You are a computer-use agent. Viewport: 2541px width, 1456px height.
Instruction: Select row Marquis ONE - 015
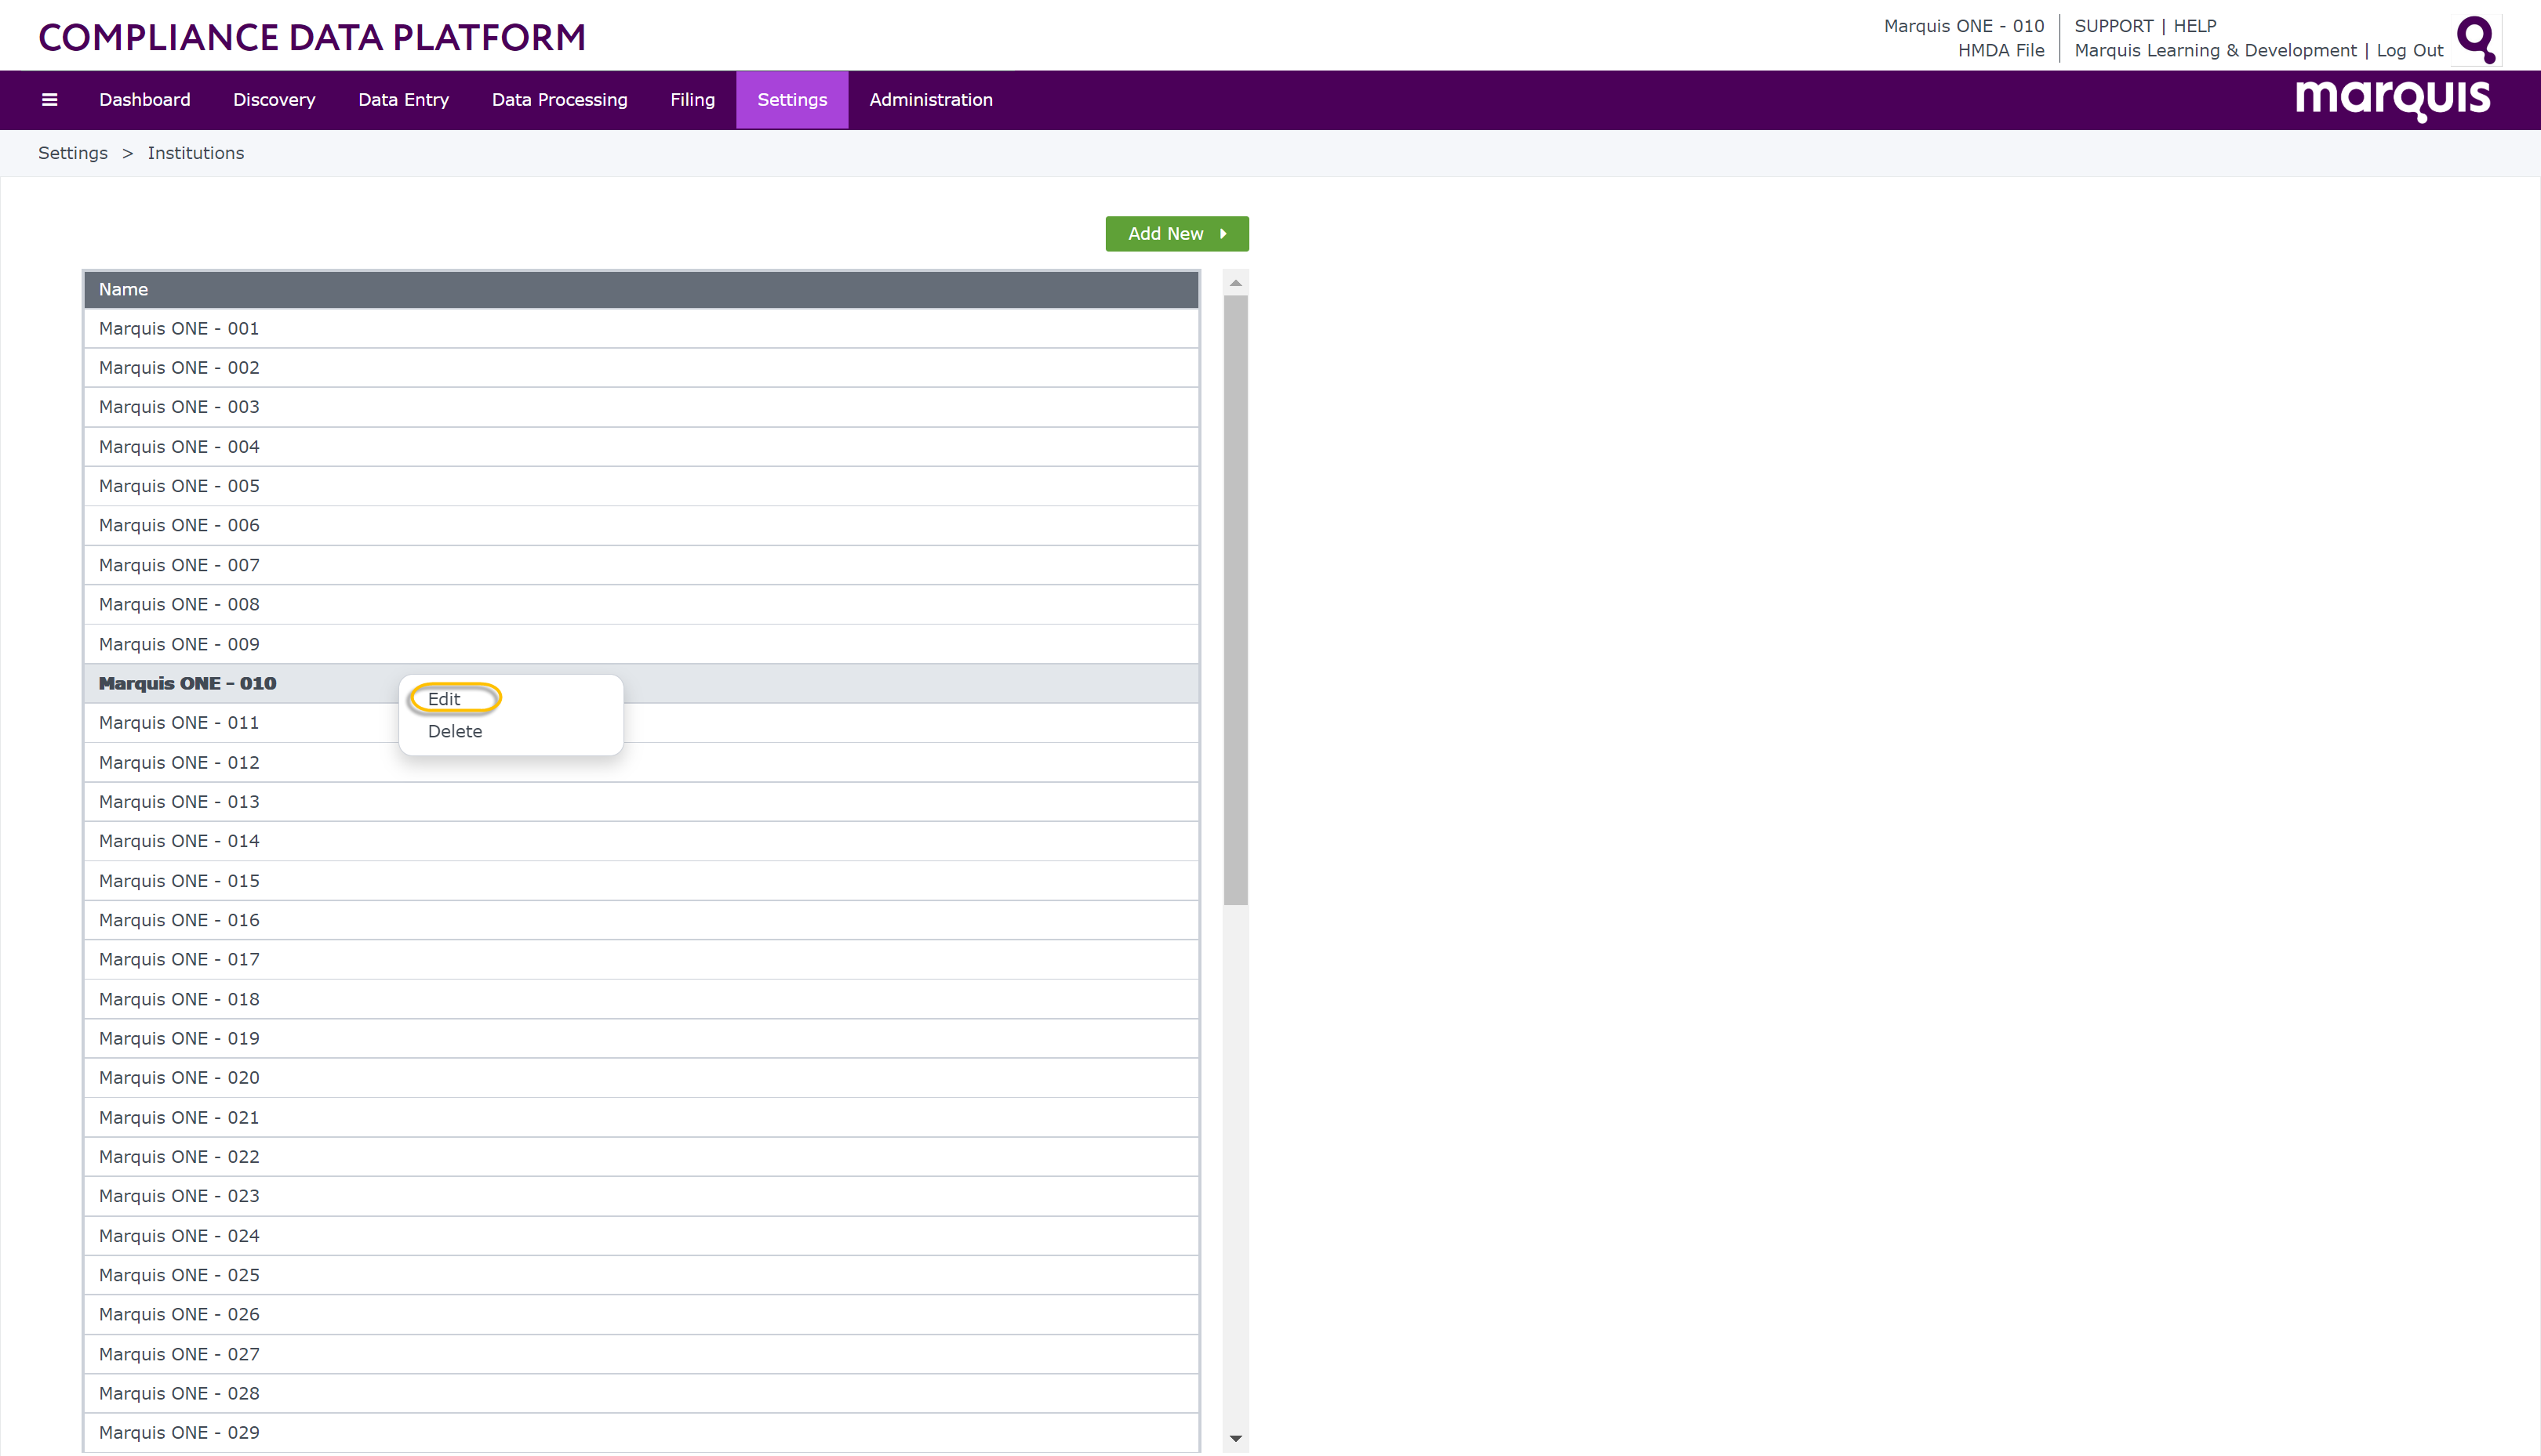[642, 881]
